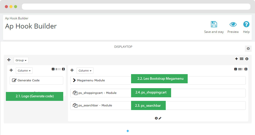Add a new column with Group plus icon
Image resolution: width=255 pixels, height=135 pixels.
click(x=236, y=59)
